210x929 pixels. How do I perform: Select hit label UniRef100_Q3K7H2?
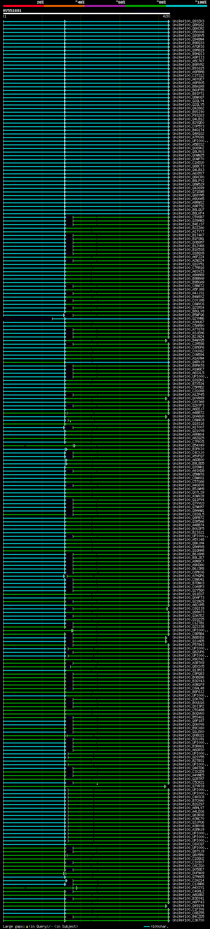pos(188,699)
